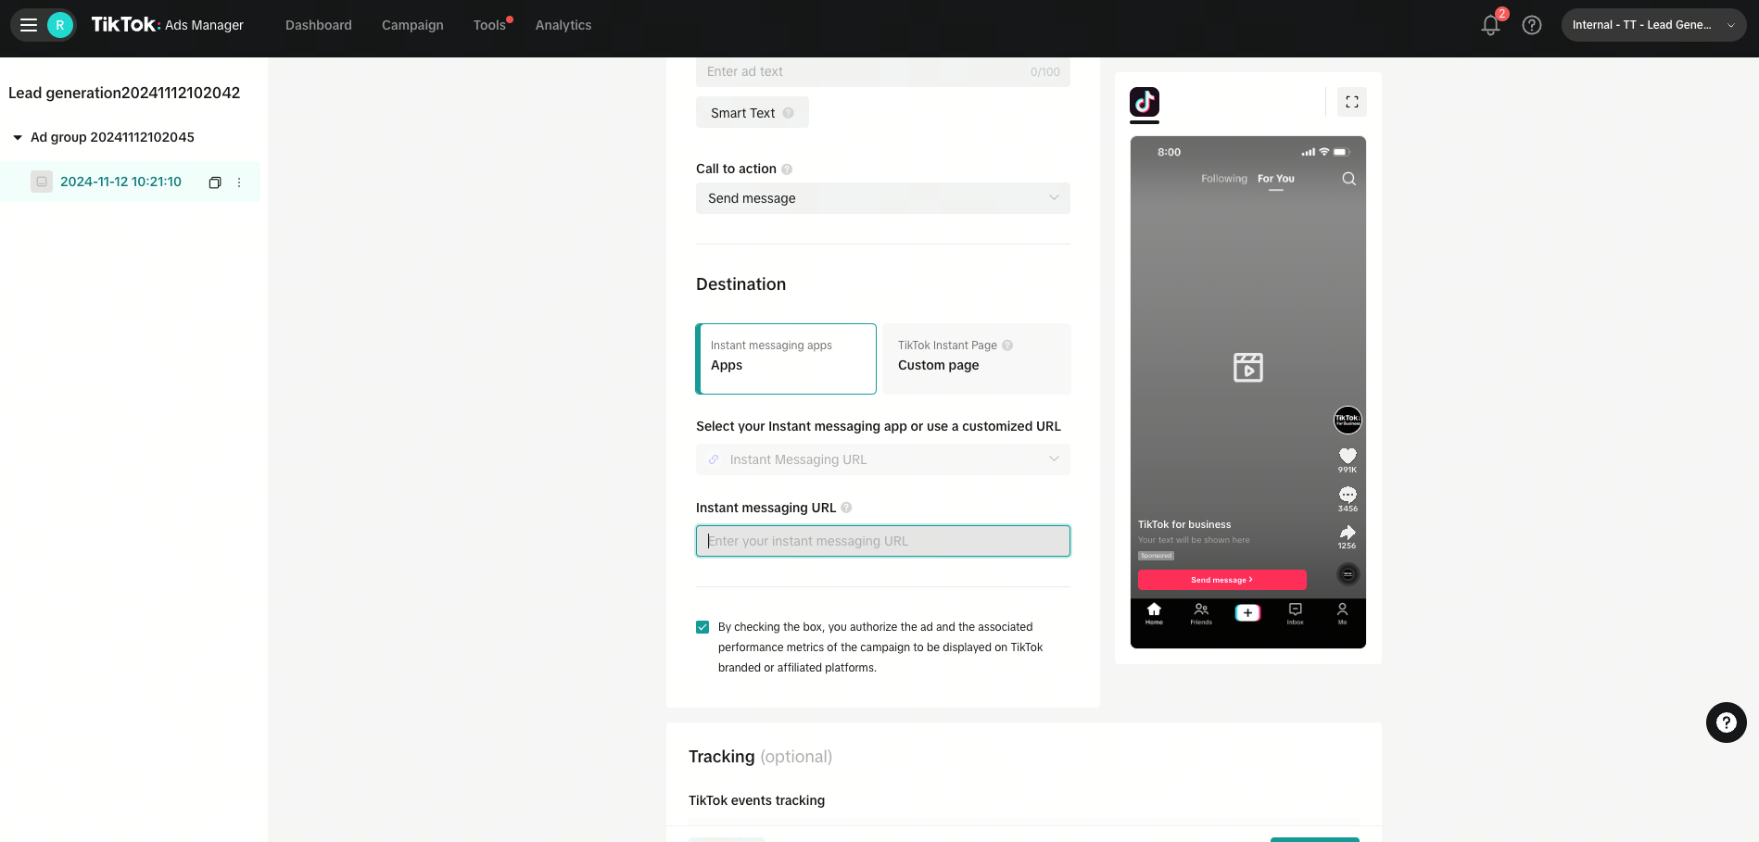This screenshot has height=842, width=1759.
Task: Open Call to action Send message dropdown
Action: (883, 198)
